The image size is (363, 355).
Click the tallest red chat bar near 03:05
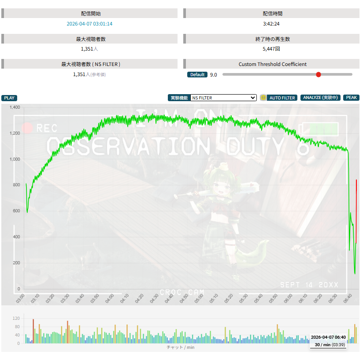pyautogui.click(x=33, y=331)
